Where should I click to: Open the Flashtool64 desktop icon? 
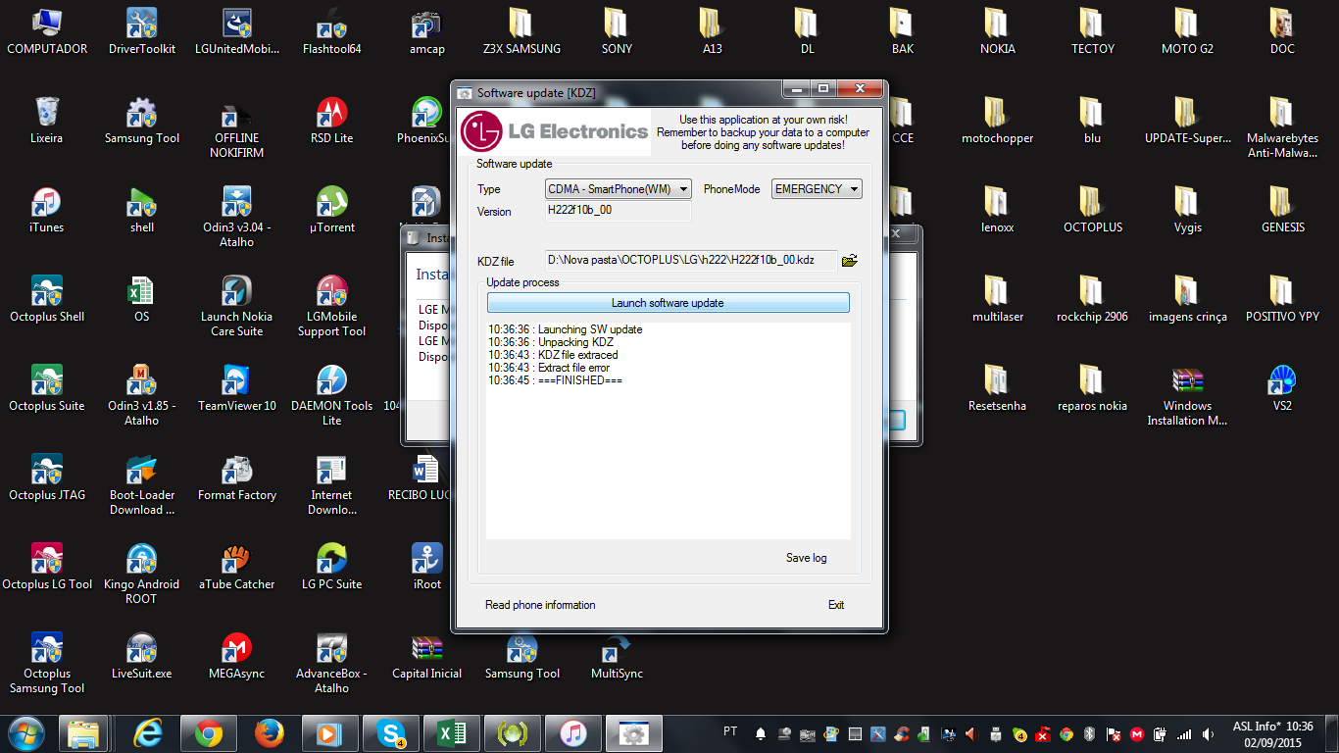pos(332,31)
